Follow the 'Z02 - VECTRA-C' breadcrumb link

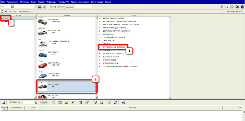click(25, 11)
